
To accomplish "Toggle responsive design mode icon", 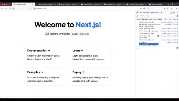I will coord(171,13).
